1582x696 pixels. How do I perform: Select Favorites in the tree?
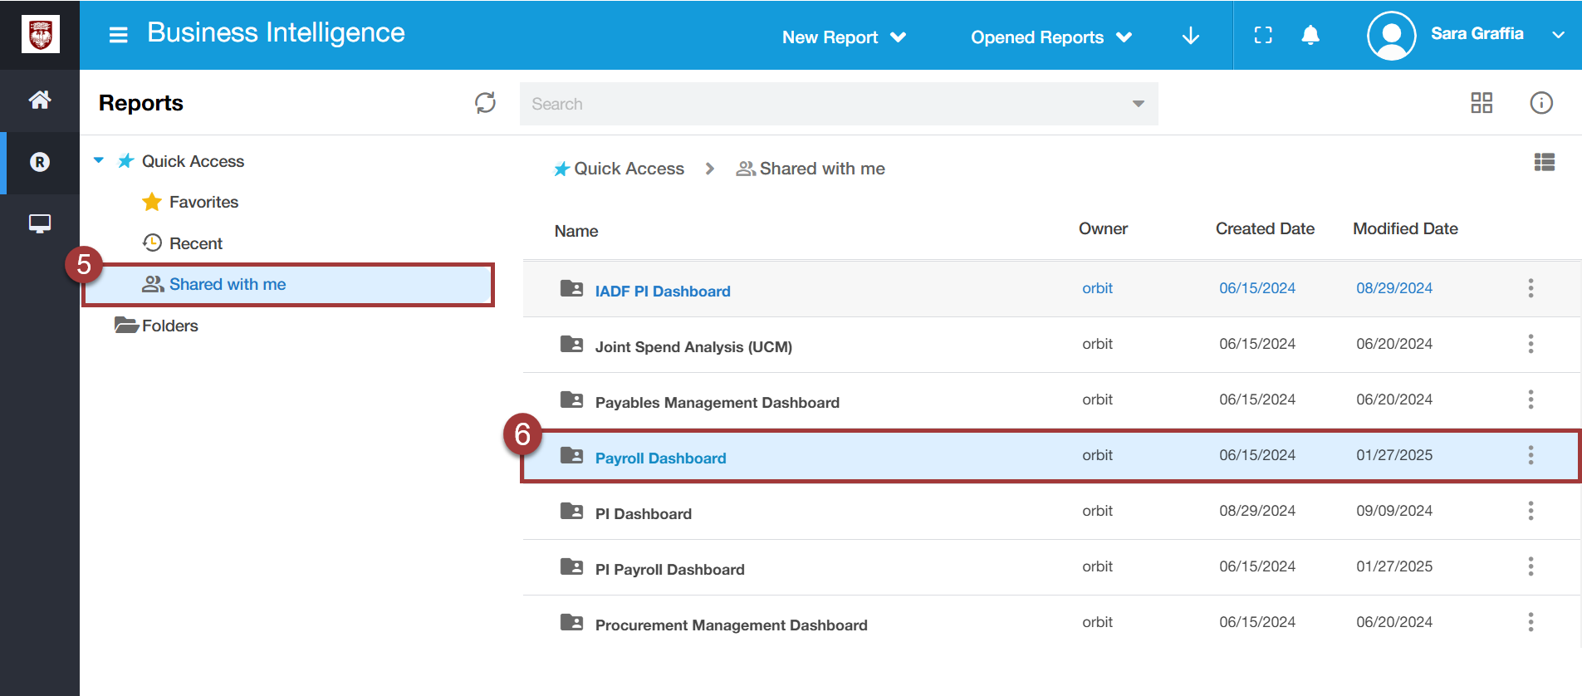[x=203, y=202]
